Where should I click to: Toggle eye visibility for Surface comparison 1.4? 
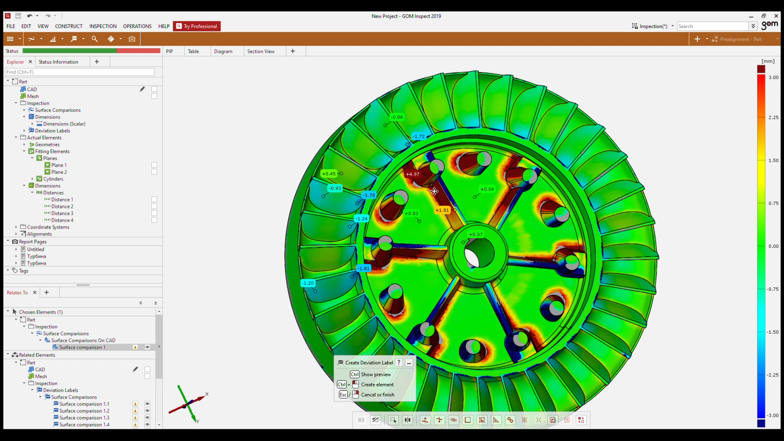point(147,425)
